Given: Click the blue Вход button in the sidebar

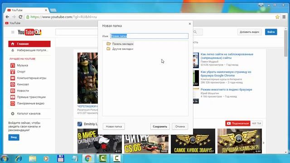Looking at the screenshot, I should tap(14, 137).
